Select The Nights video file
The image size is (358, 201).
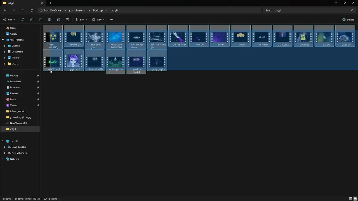(x=262, y=36)
